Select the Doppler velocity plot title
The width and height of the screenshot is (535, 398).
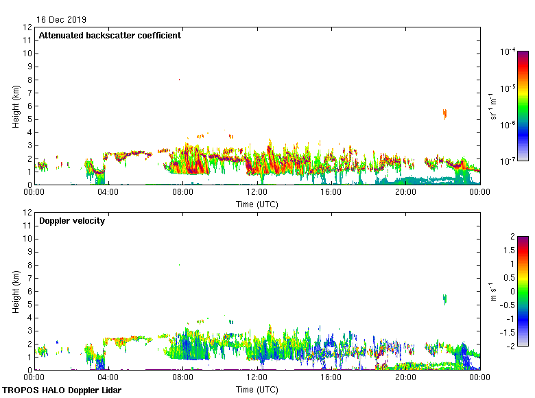coord(72,221)
